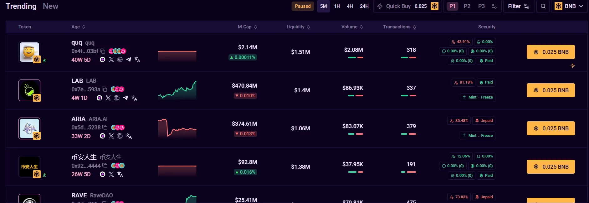Click Paused to resume live updates
This screenshot has width=589, height=203.
click(x=302, y=6)
